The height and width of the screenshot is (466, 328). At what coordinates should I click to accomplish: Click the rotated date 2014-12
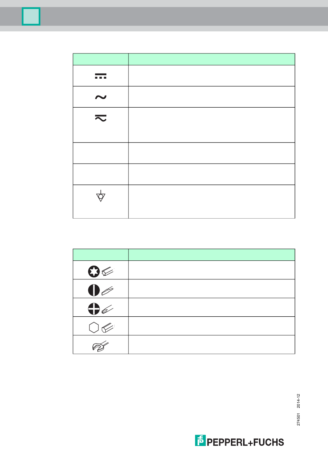pos(299,401)
